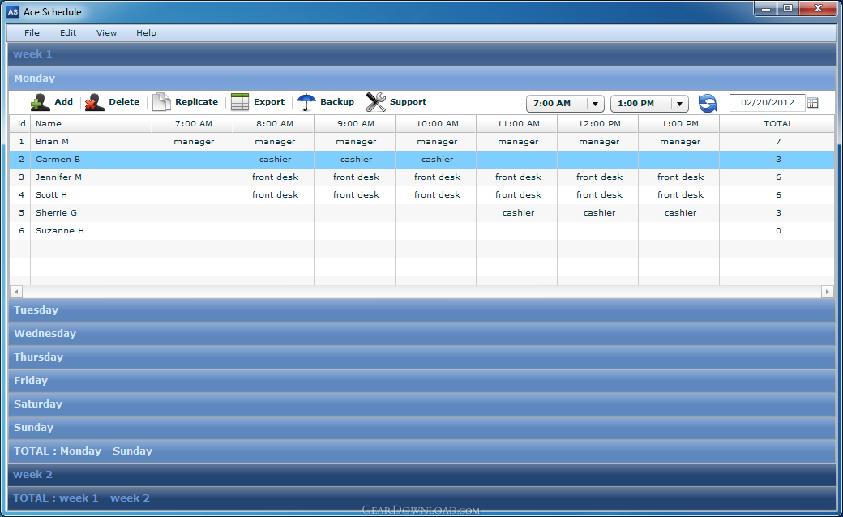Image resolution: width=843 pixels, height=517 pixels.
Task: Expand the week 2 section
Action: point(421,475)
